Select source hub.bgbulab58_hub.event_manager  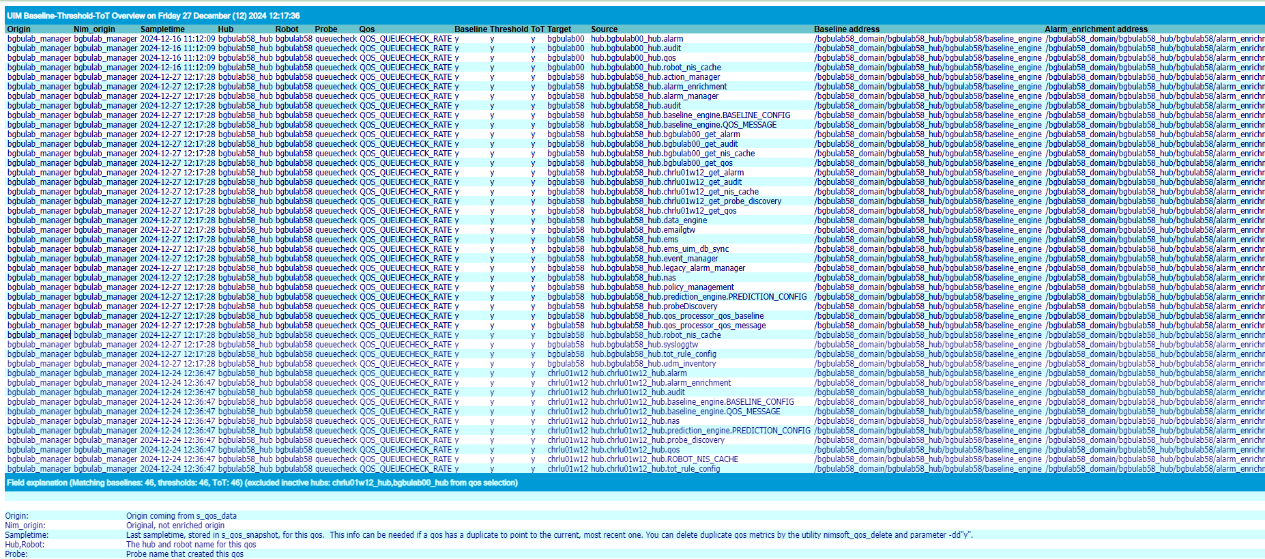(x=655, y=259)
